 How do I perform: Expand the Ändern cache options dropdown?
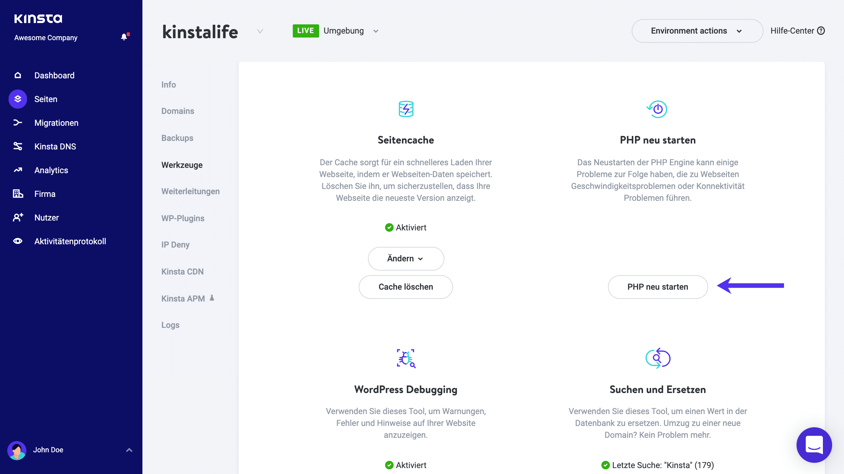point(406,258)
